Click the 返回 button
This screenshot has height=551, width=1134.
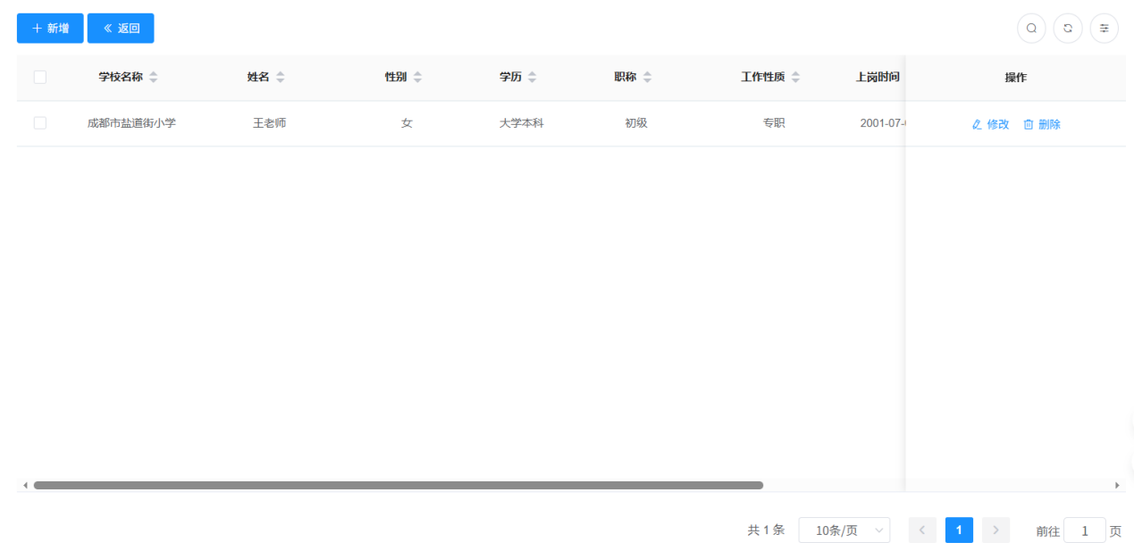[121, 29]
